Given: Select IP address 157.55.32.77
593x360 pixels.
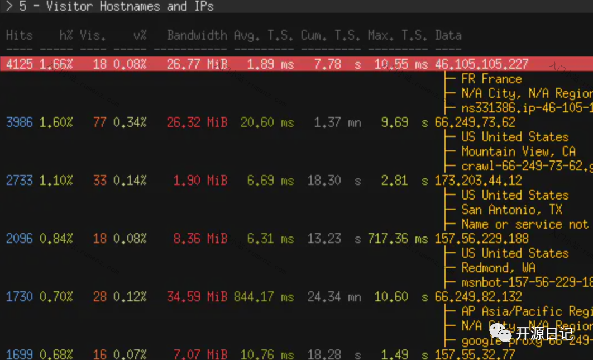Looking at the screenshot, I should [475, 355].
